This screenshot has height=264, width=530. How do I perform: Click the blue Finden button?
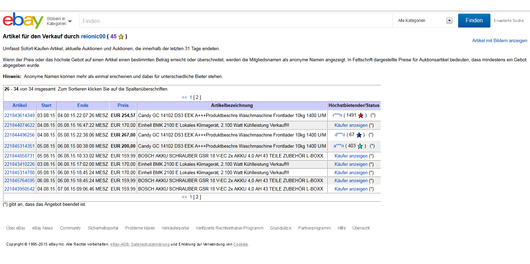474,21
